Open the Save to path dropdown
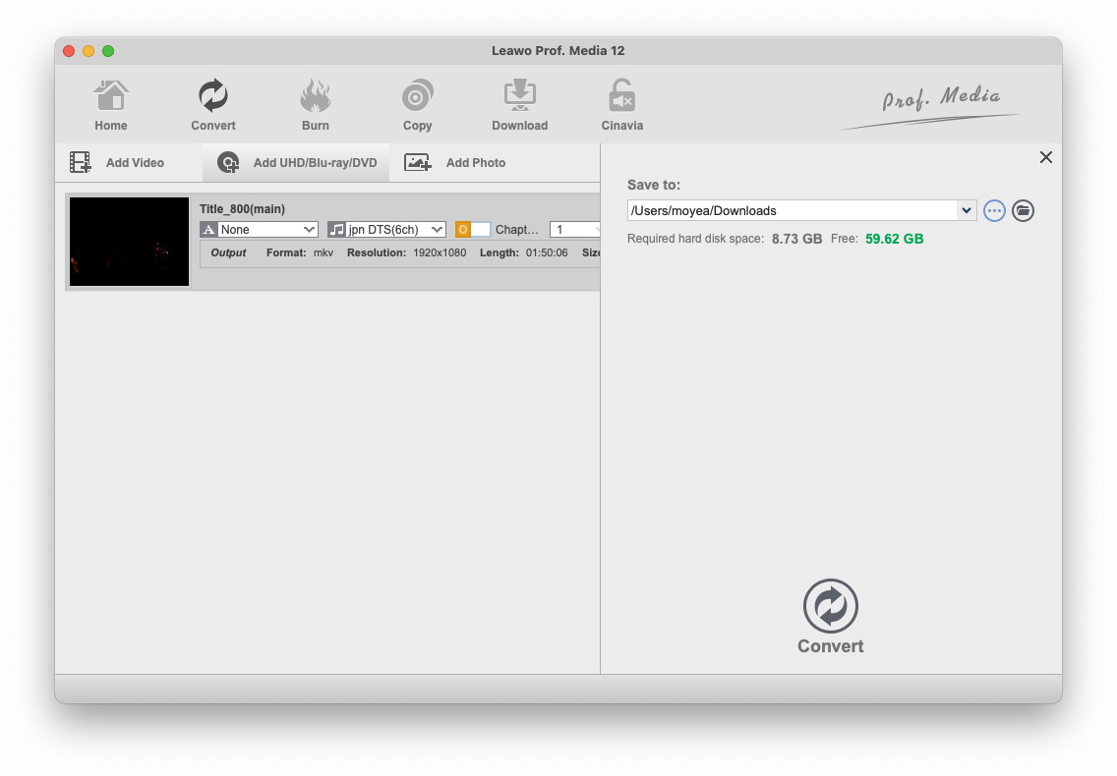1117x776 pixels. (967, 210)
